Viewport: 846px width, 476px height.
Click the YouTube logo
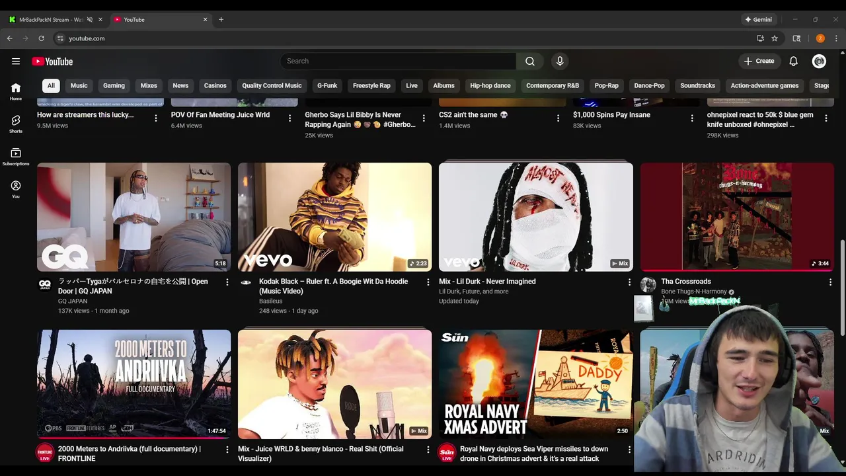pyautogui.click(x=52, y=61)
